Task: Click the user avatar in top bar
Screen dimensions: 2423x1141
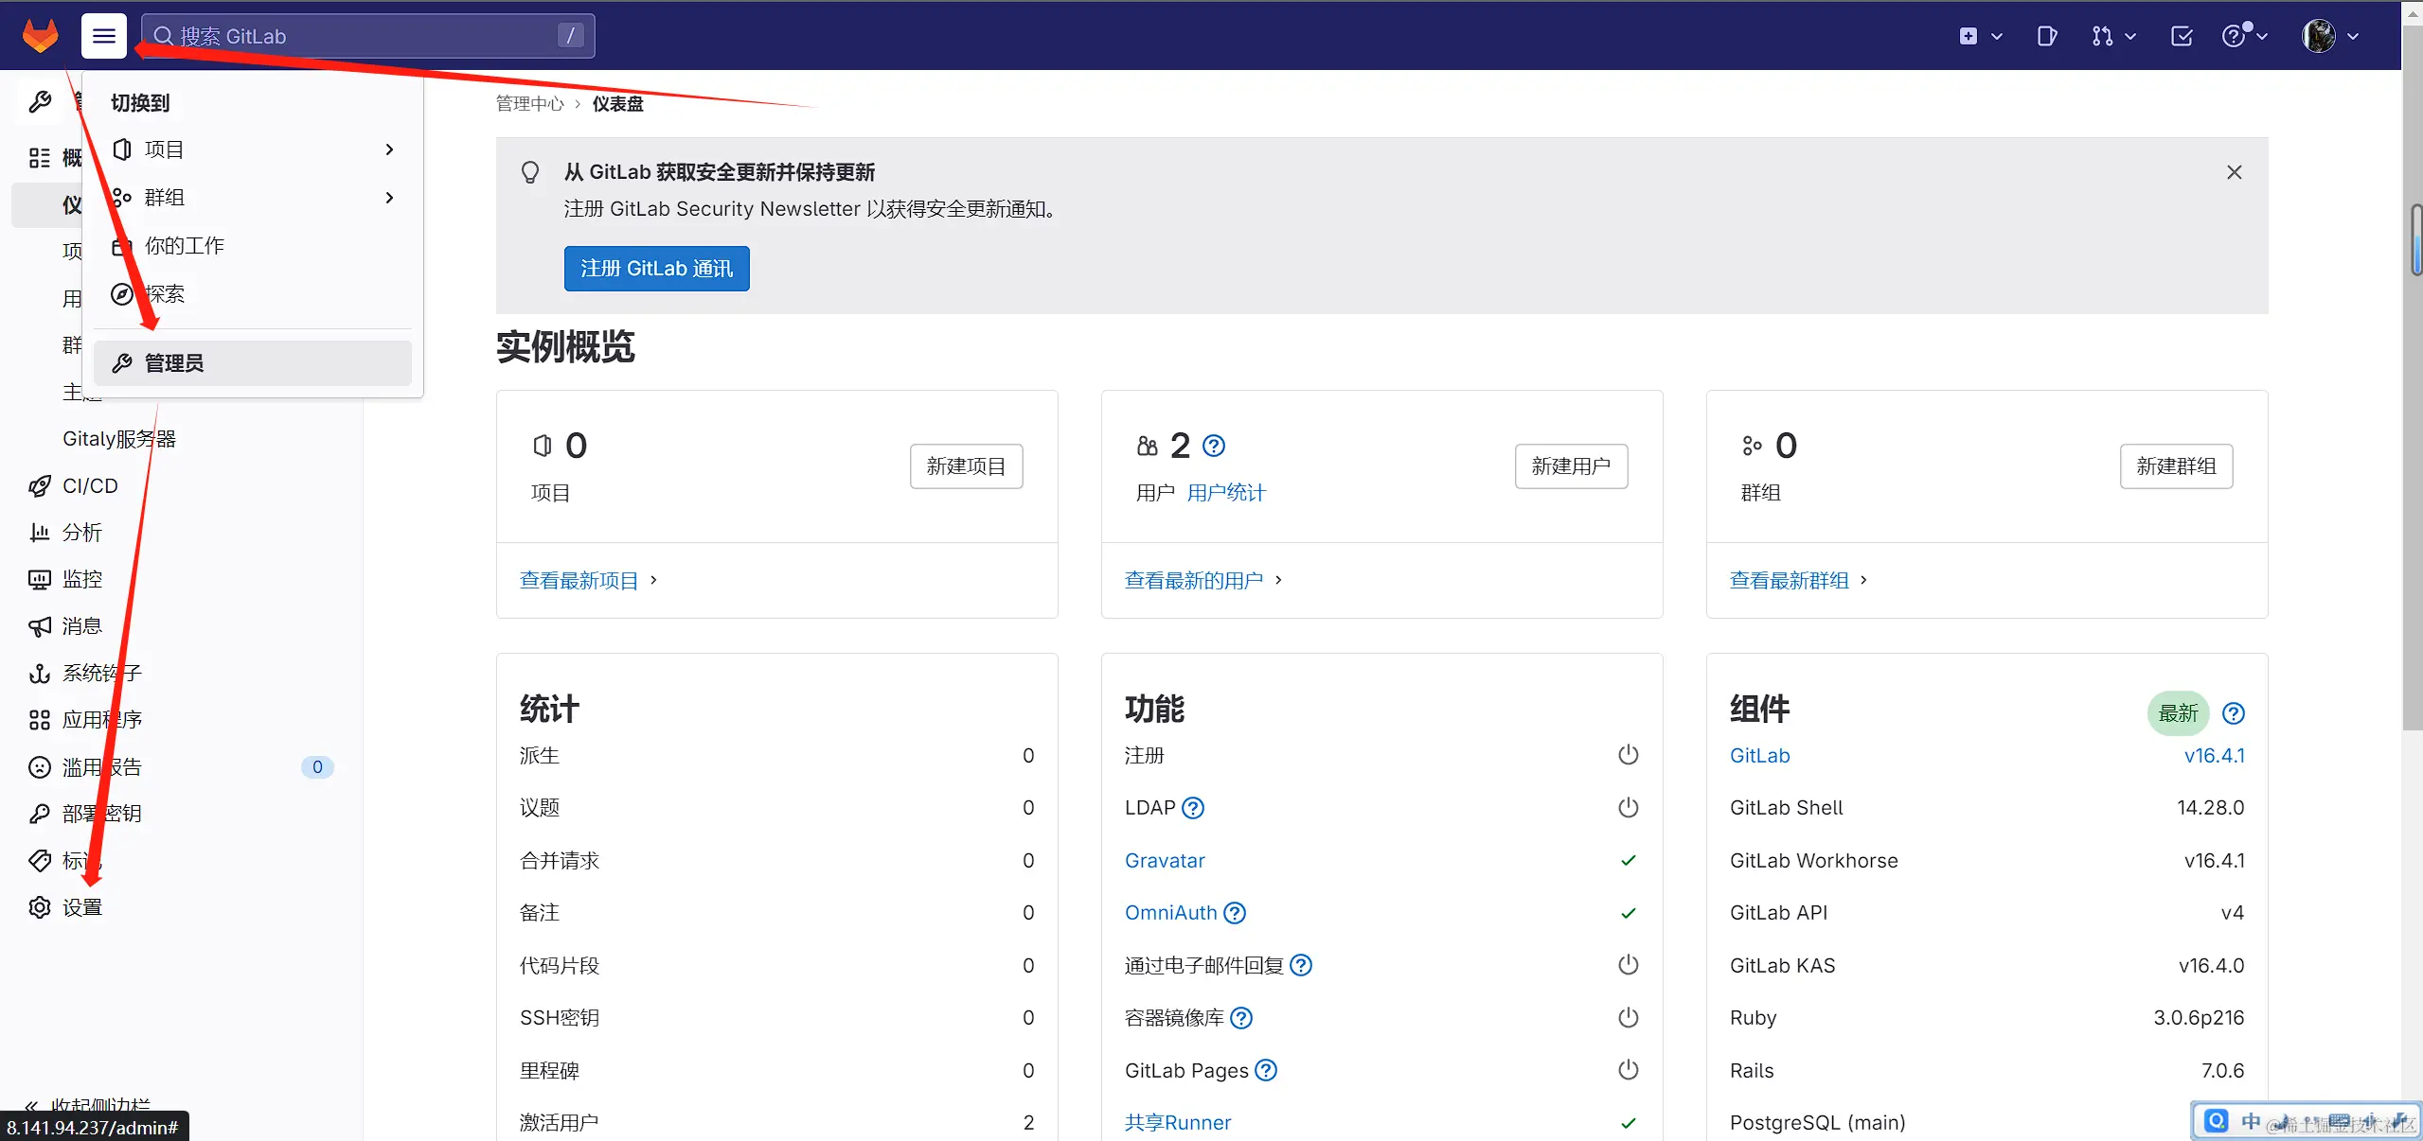Action: [x=2319, y=36]
